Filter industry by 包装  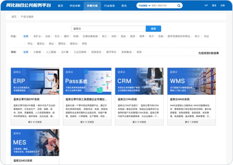pos(161,36)
